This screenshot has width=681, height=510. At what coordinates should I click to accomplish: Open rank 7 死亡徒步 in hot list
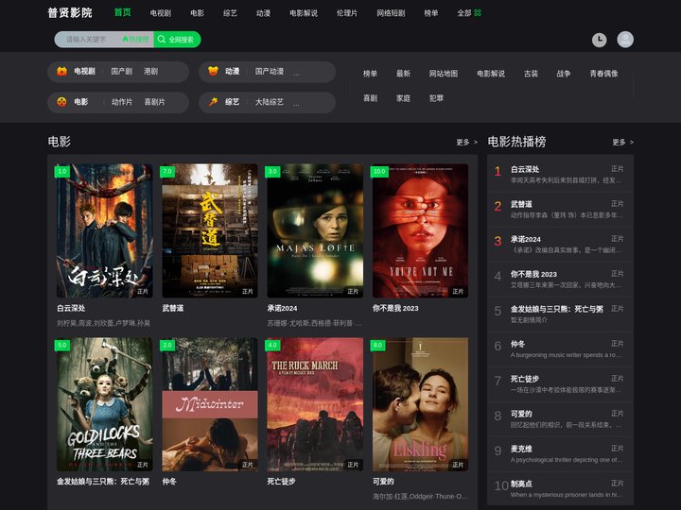point(560,384)
